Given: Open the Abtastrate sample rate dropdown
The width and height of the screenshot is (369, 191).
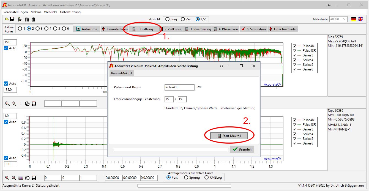Looking at the screenshot, I should pos(338,19).
